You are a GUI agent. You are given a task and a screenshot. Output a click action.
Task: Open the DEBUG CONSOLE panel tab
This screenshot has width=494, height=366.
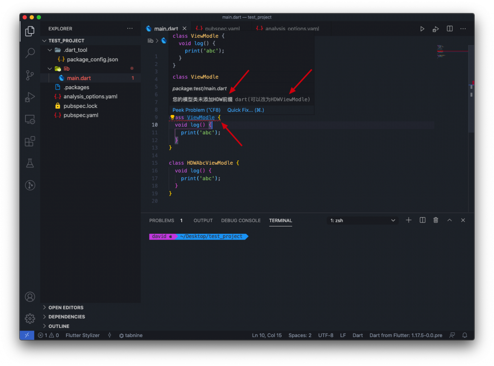241,221
